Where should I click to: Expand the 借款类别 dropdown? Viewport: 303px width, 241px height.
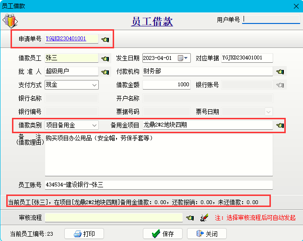[x=94, y=126]
